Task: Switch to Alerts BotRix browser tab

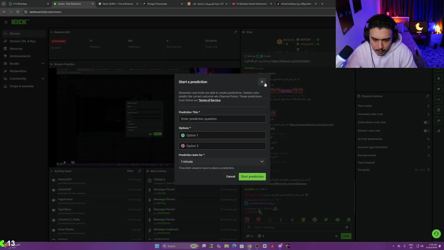Action: [118, 4]
